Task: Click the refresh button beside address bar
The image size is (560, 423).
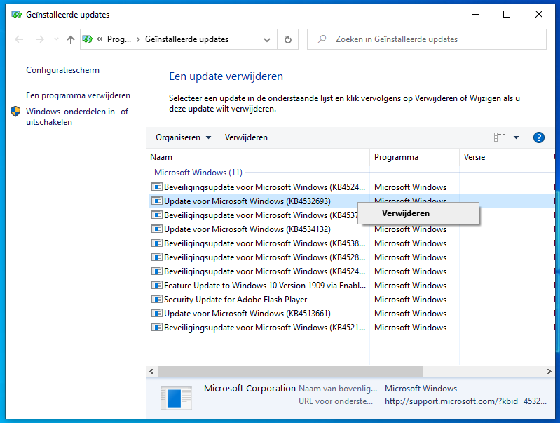Action: click(287, 40)
